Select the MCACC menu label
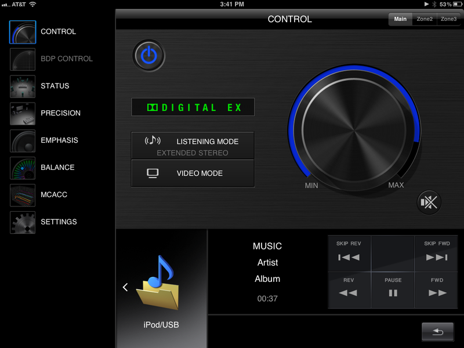 pos(54,195)
